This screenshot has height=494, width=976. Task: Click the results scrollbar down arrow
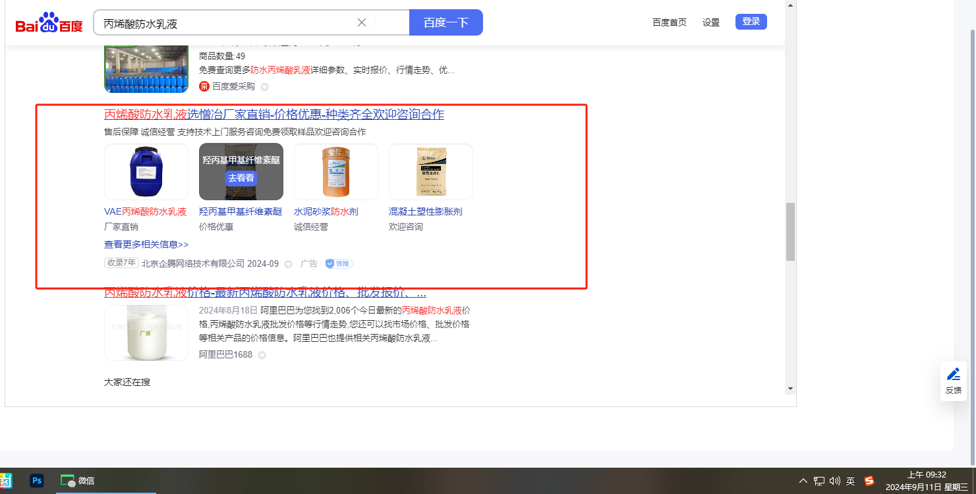pyautogui.click(x=791, y=389)
